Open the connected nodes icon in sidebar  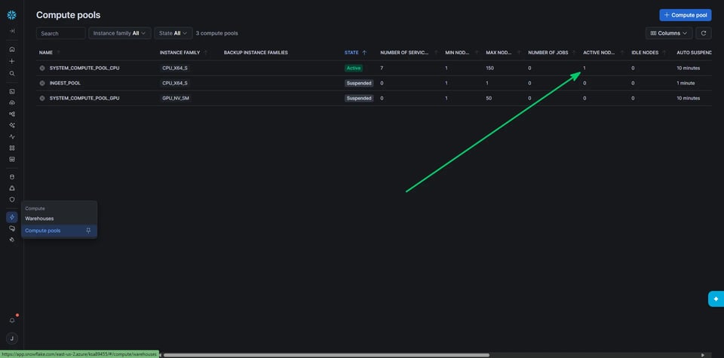(12, 114)
